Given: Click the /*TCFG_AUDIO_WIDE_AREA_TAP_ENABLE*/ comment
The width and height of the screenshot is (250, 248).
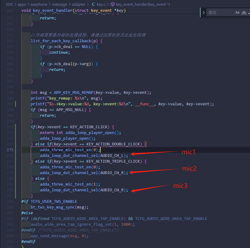Looking at the screenshot, I should click(78, 230).
